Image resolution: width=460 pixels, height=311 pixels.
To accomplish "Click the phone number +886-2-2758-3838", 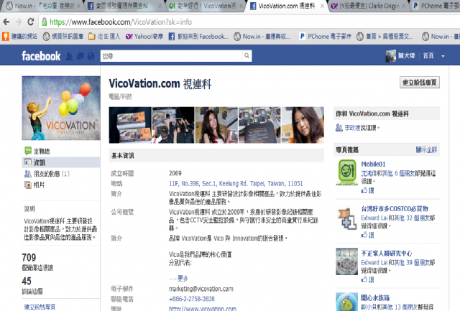I will pos(192,299).
